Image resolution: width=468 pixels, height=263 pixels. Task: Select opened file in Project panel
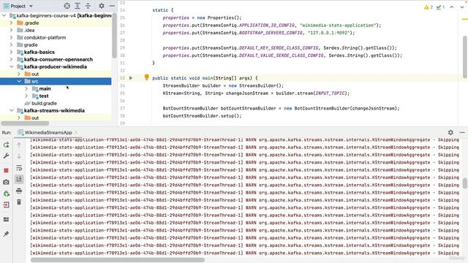tap(67, 6)
